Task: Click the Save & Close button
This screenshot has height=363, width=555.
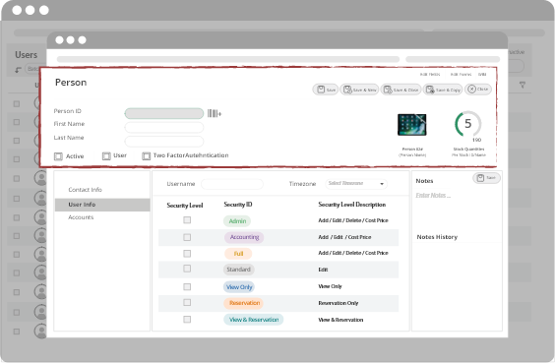Action: 401,90
